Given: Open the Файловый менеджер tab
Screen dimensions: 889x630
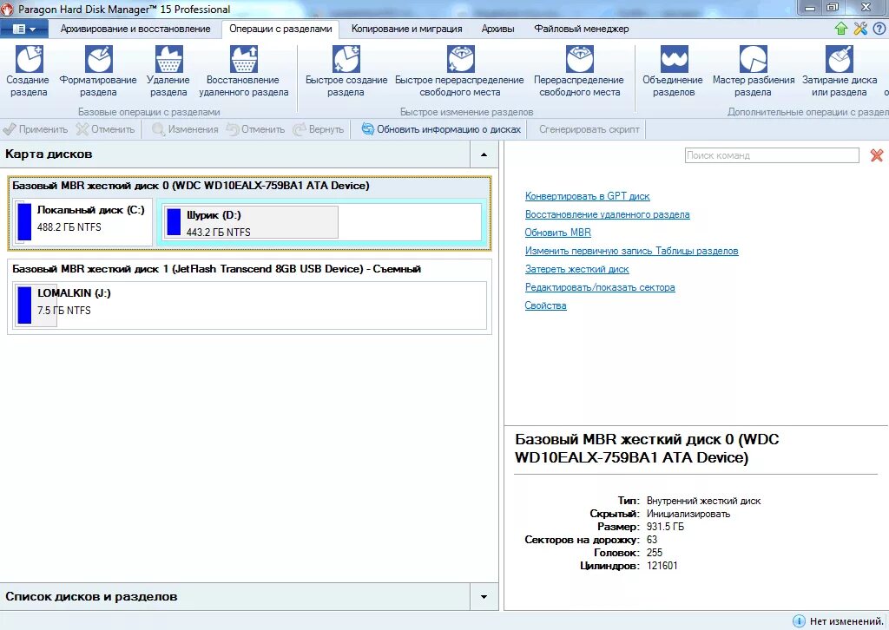Looking at the screenshot, I should (581, 29).
